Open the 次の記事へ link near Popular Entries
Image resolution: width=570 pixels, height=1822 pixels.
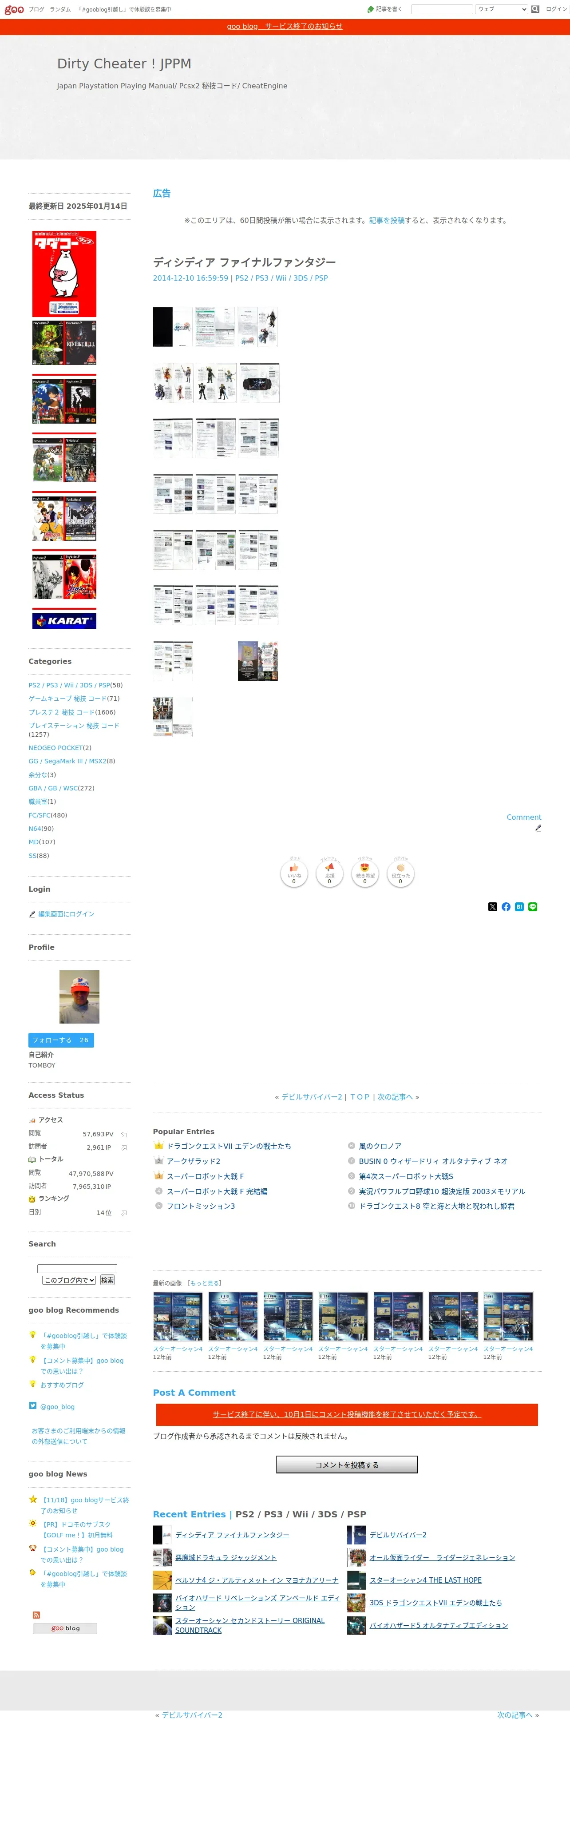(395, 1097)
